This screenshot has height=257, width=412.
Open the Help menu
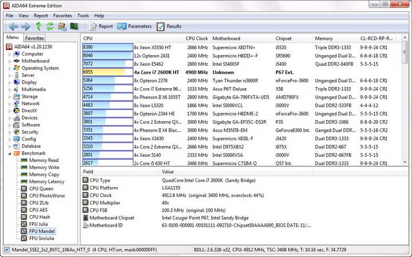[x=99, y=16]
